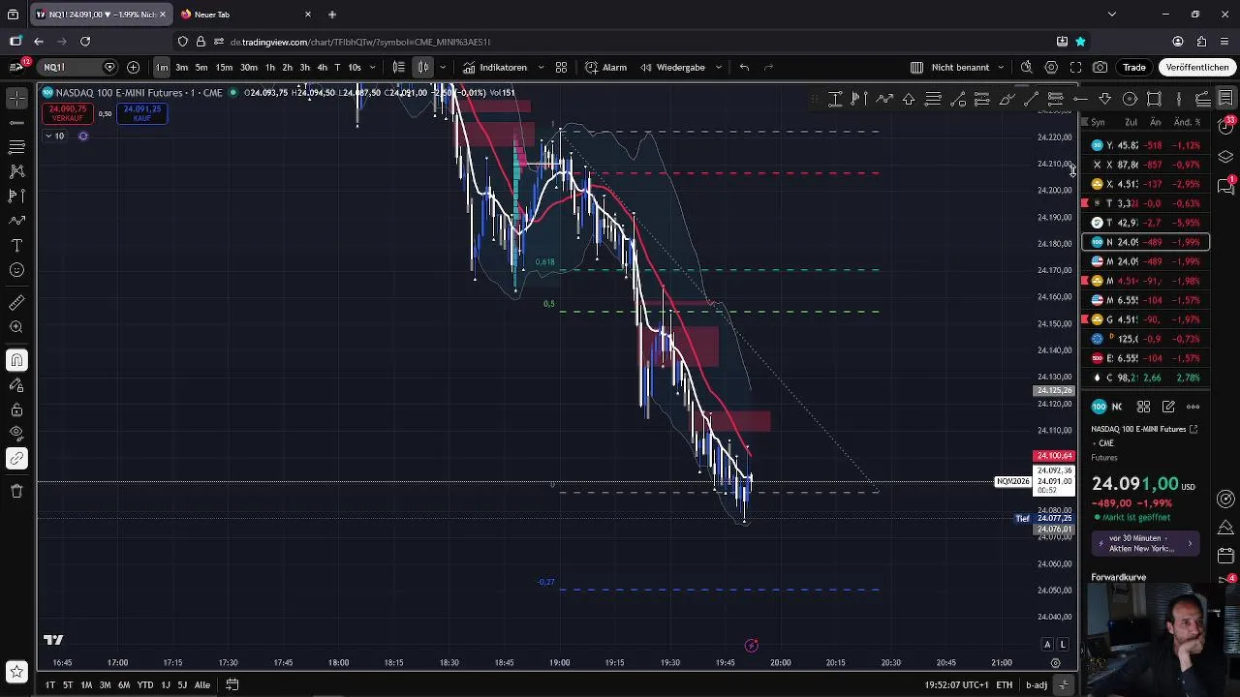Select the text annotation tool
Viewport: 1240px width, 697px height.
(x=16, y=245)
